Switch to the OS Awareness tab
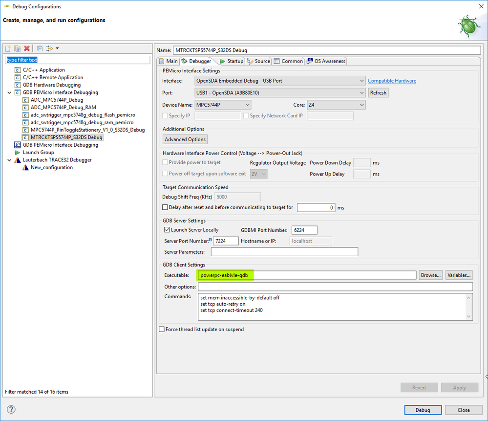The width and height of the screenshot is (488, 421). pos(326,61)
